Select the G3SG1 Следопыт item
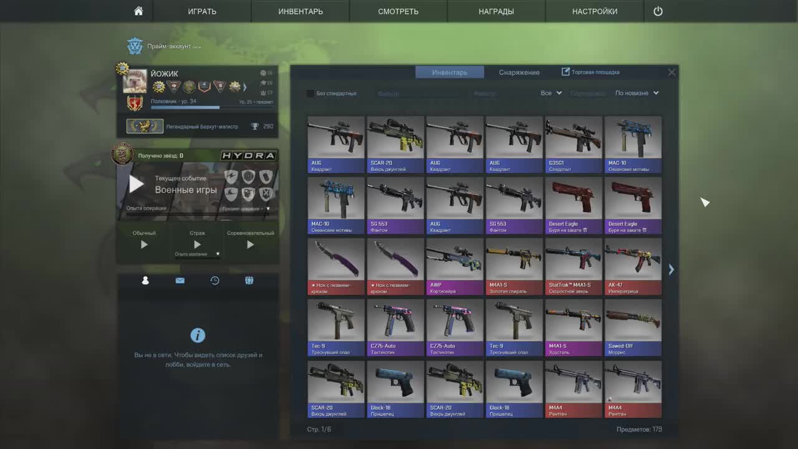 574,145
